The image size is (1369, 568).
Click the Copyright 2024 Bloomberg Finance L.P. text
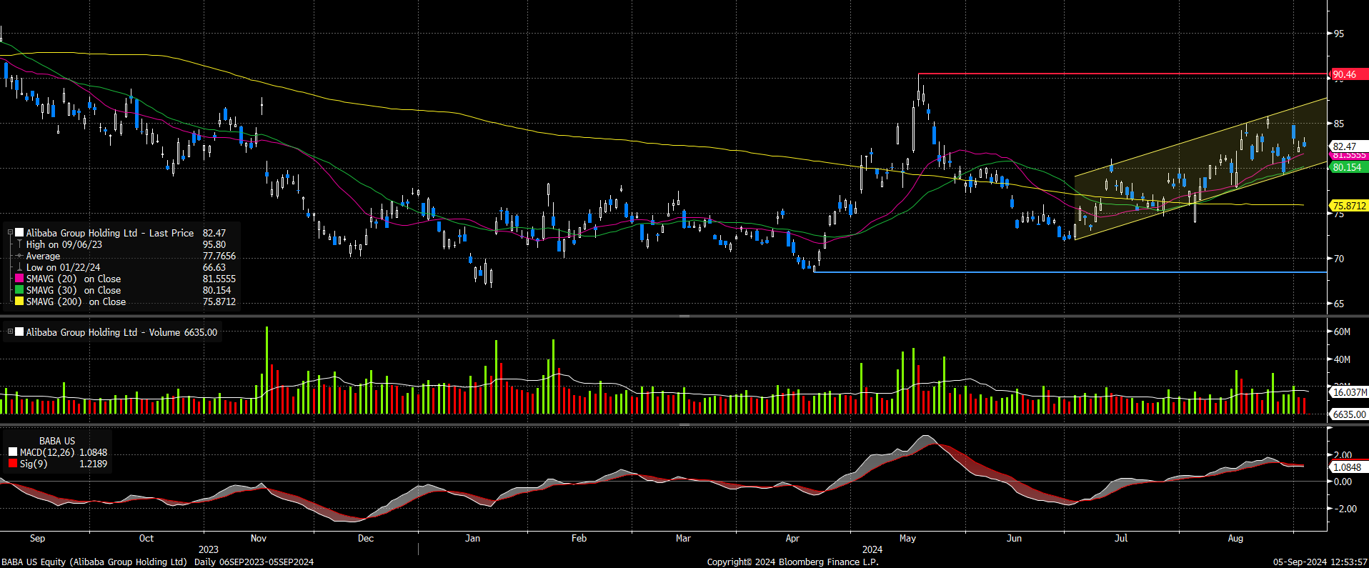click(792, 562)
